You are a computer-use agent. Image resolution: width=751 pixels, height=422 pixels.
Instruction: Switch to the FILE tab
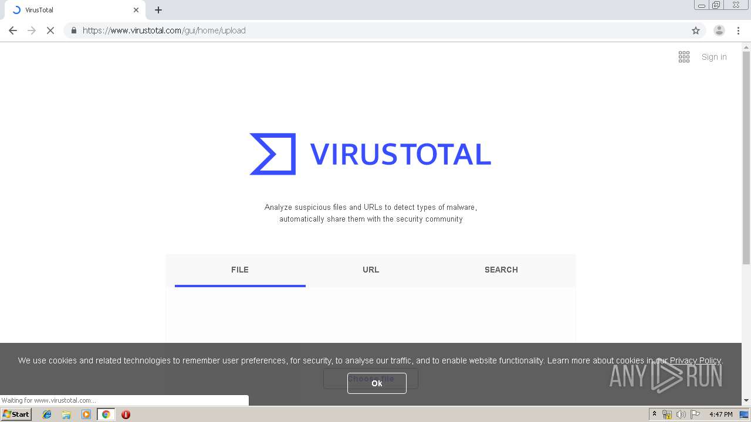click(x=240, y=270)
